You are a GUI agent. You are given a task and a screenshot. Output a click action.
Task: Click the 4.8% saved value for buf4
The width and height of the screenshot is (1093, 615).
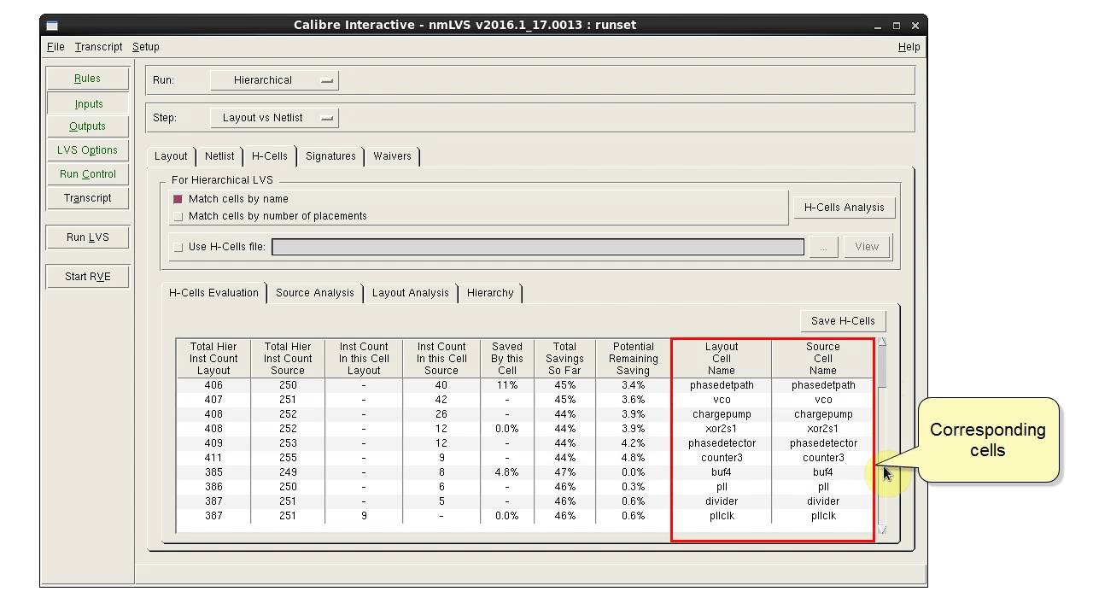tap(507, 472)
